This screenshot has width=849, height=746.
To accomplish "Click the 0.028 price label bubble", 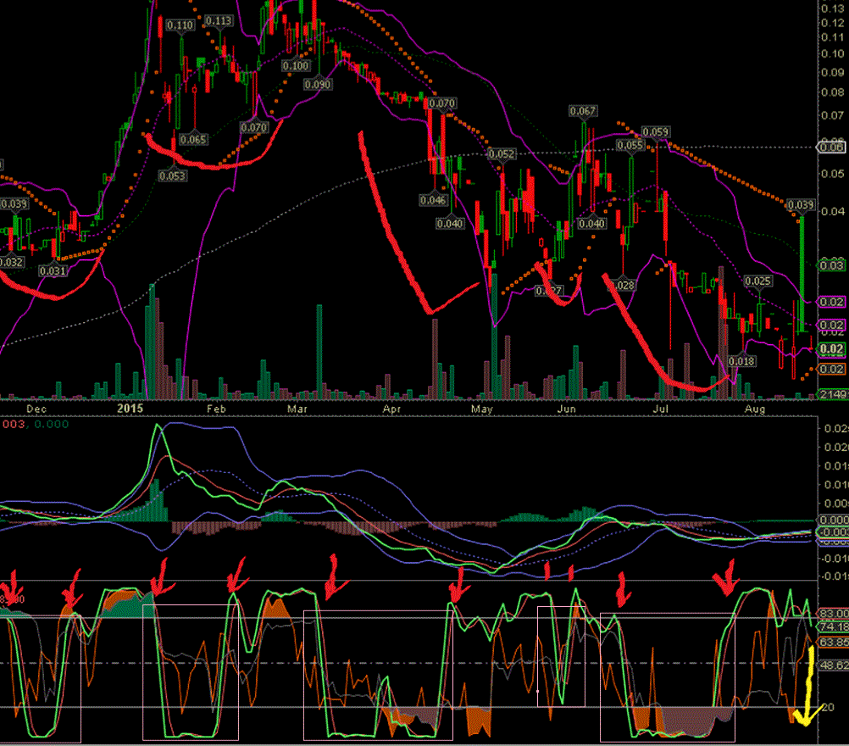I will [x=624, y=286].
